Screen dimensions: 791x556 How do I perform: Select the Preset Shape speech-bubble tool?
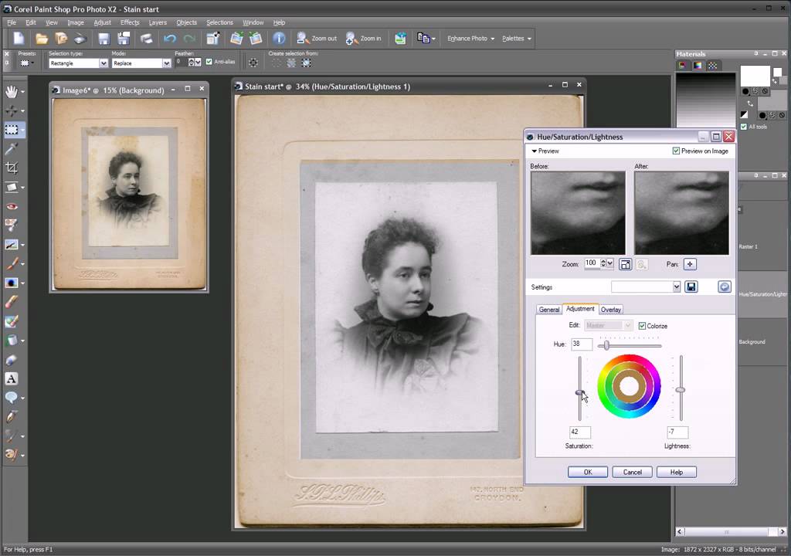point(12,398)
